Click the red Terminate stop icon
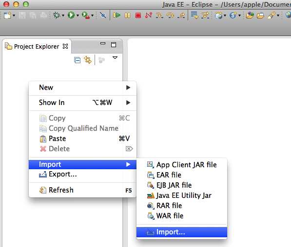 pos(138,15)
